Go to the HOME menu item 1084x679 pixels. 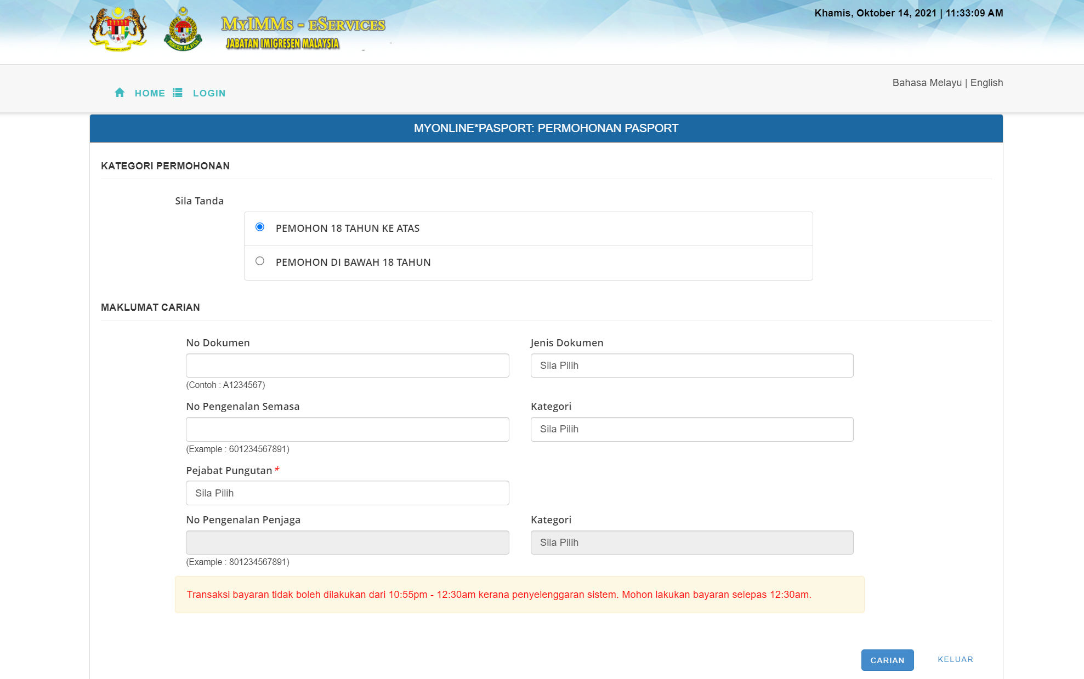pos(149,93)
